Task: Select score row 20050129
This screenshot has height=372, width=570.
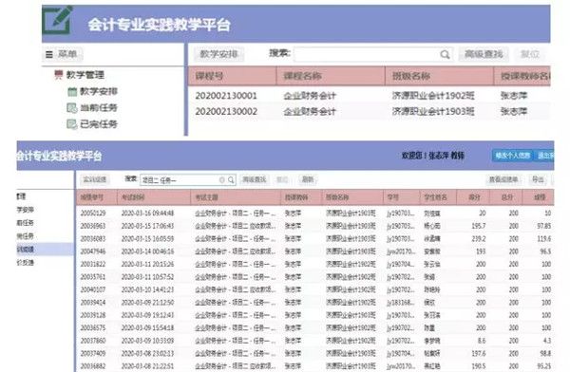Action: pos(314,213)
